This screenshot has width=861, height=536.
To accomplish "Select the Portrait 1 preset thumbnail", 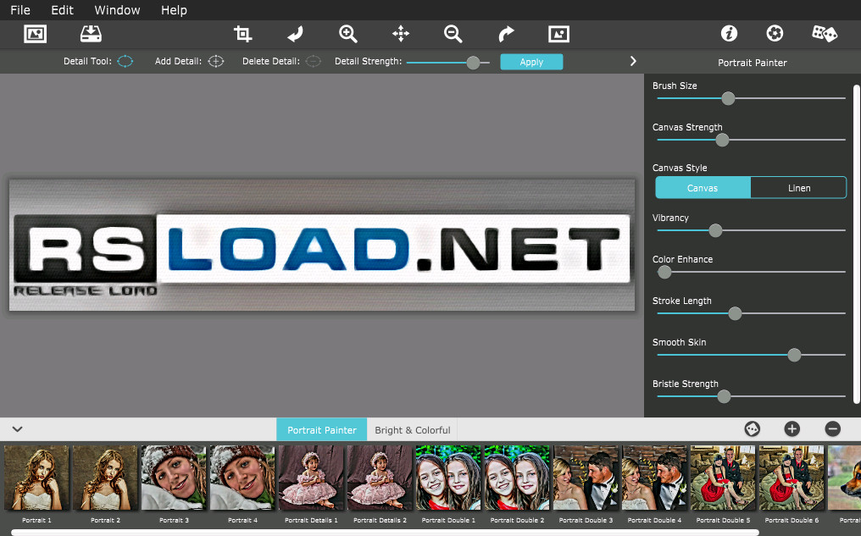I will point(36,478).
